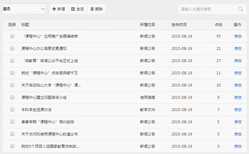Open the article 我校"课程中心"点击率突破千万
This screenshot has width=249, height=154.
[49, 73]
